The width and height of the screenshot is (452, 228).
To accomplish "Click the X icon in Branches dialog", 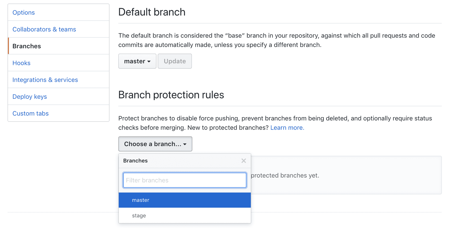I will (x=243, y=161).
